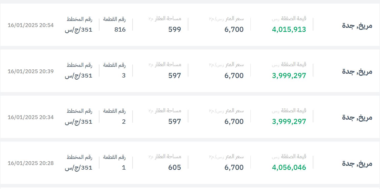This screenshot has height=189, width=380.
Task: Click رقم المخطط label in 20:34 row
Action: coord(79,111)
